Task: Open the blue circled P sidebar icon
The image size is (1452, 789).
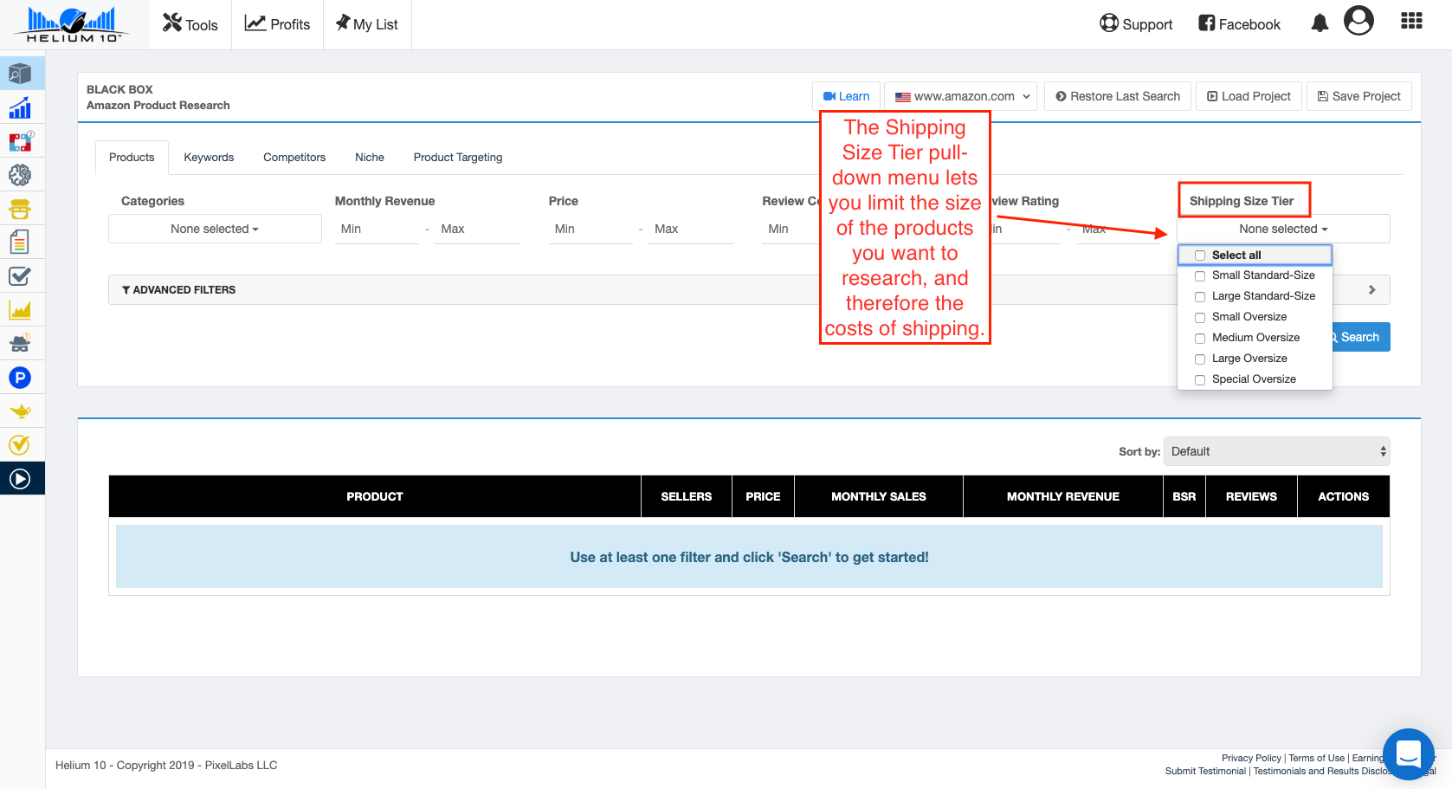Action: click(x=20, y=378)
